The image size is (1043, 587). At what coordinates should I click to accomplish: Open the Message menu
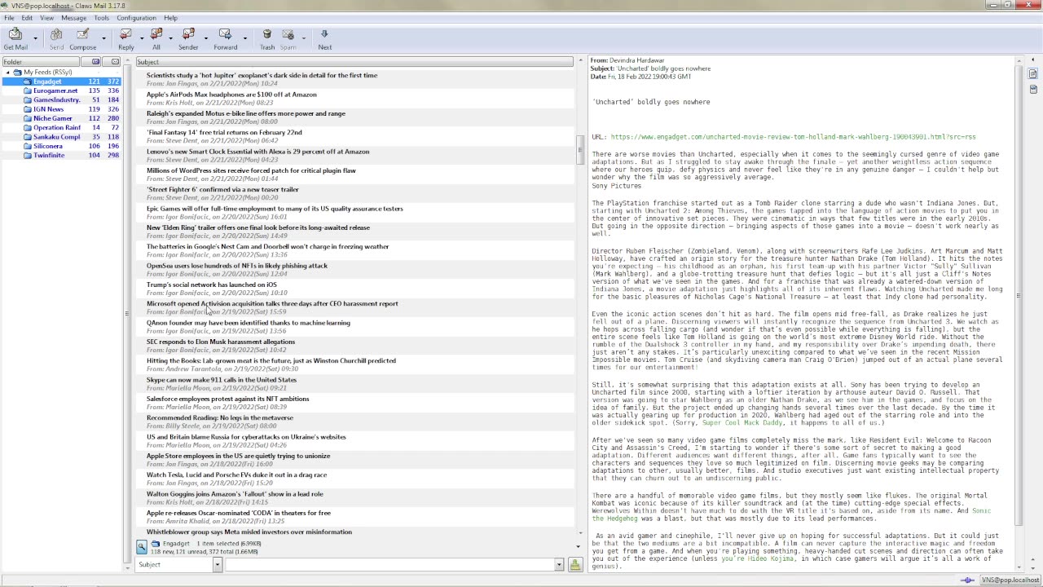pos(73,17)
